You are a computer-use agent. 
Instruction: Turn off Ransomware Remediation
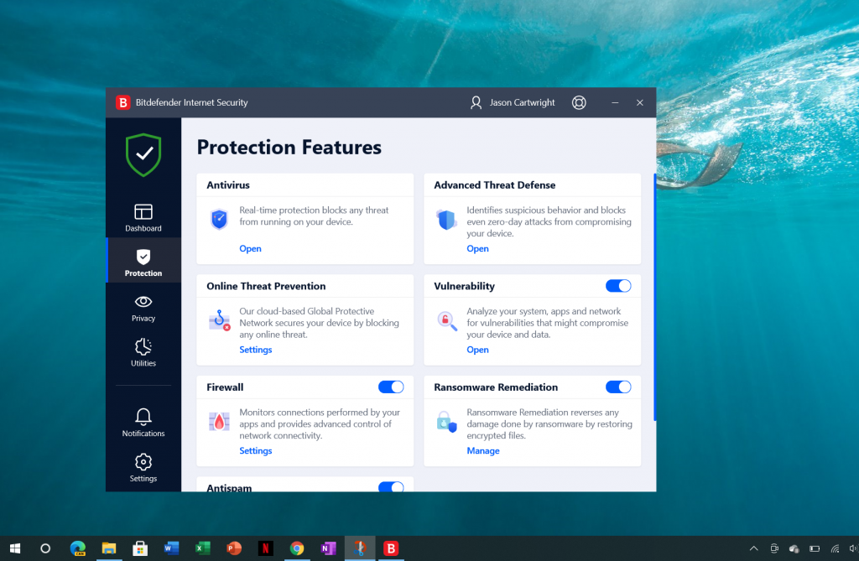pyautogui.click(x=618, y=387)
